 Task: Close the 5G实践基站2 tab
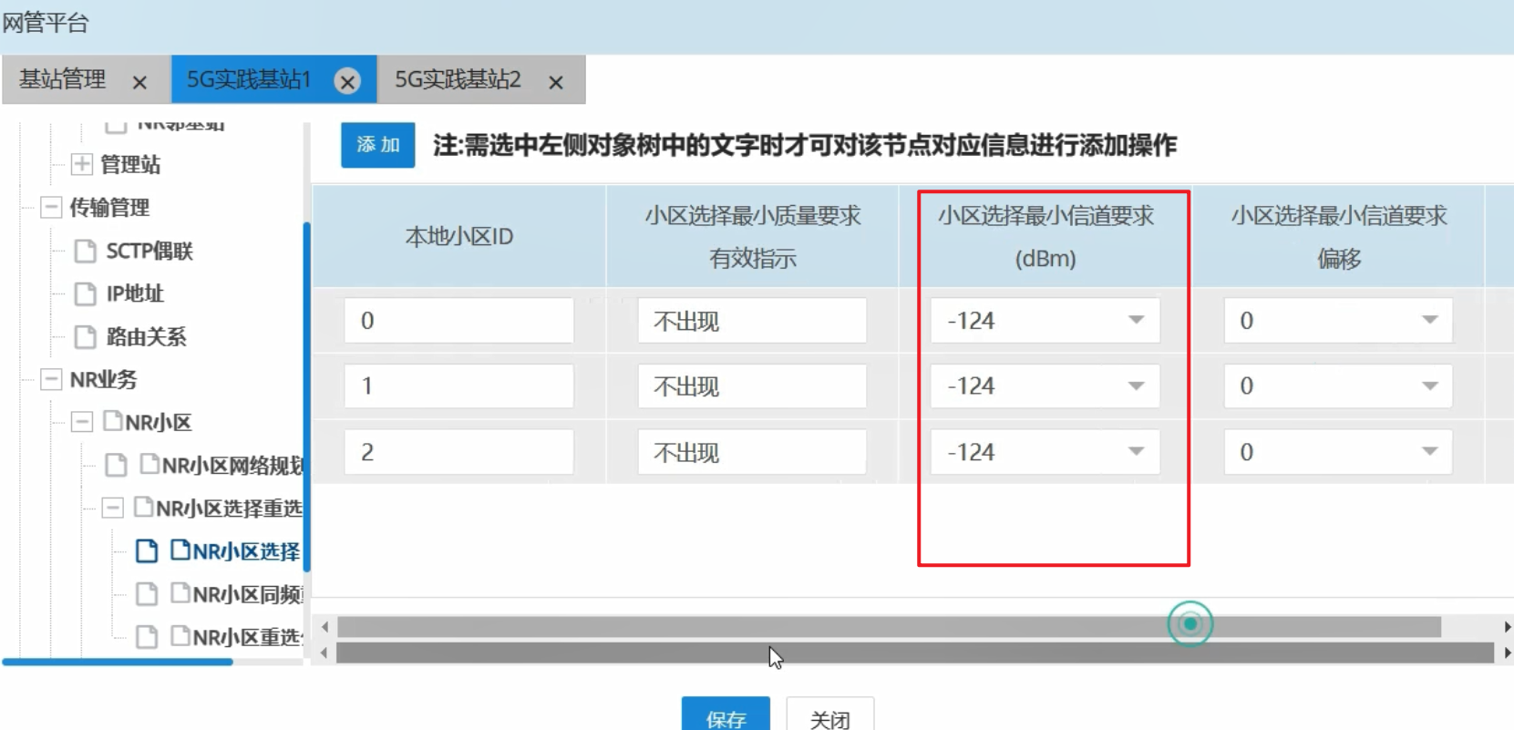[x=555, y=83]
